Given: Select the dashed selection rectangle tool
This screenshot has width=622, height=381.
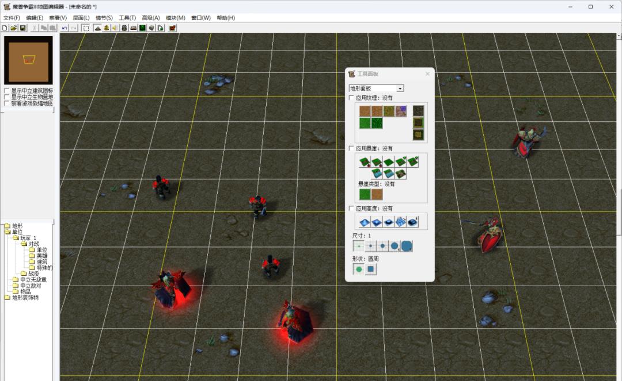Looking at the screenshot, I should pyautogui.click(x=86, y=28).
